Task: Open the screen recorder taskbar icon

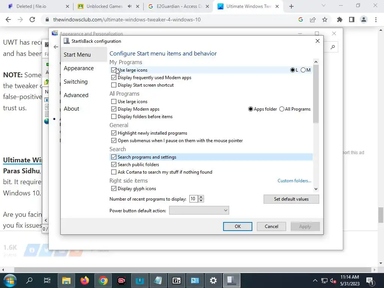Action: (121, 280)
